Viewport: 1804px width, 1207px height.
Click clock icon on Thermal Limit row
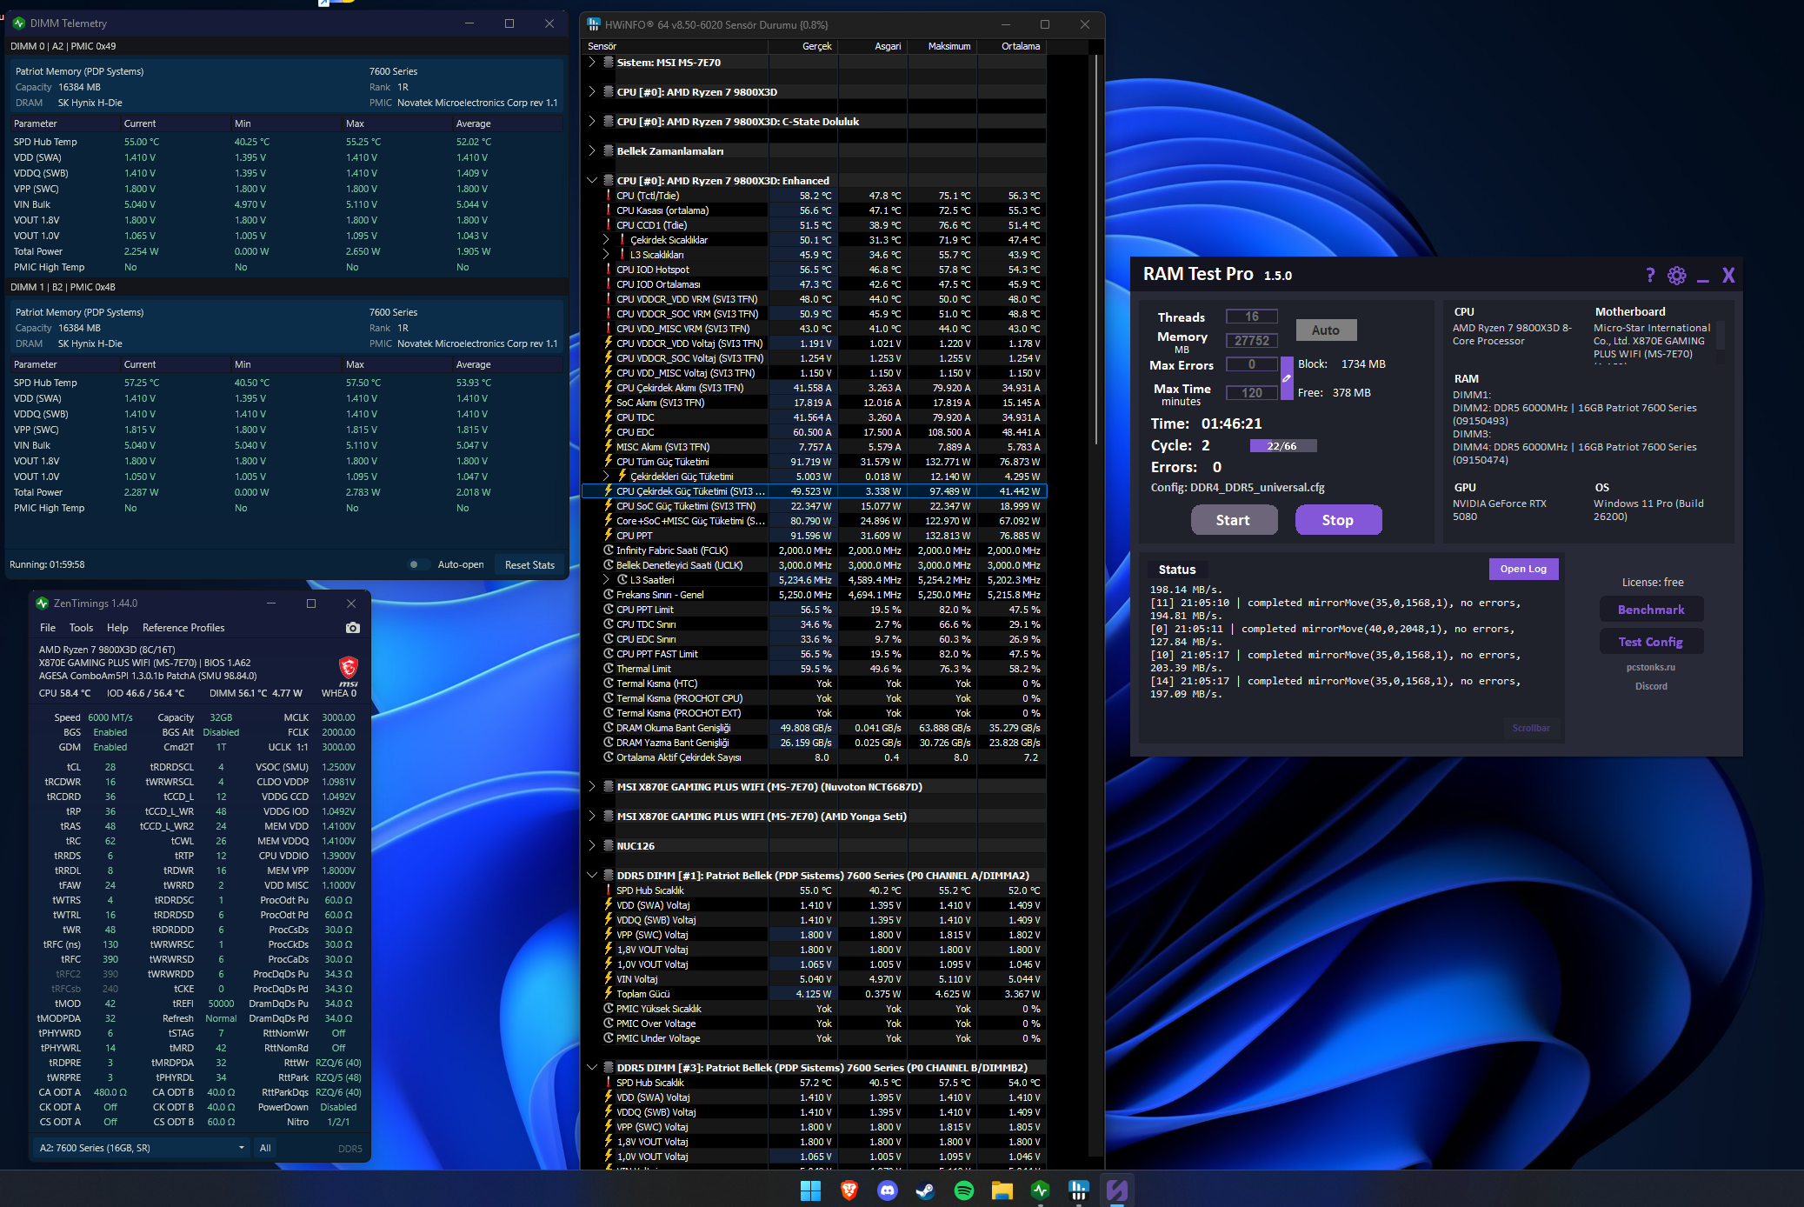click(x=609, y=669)
